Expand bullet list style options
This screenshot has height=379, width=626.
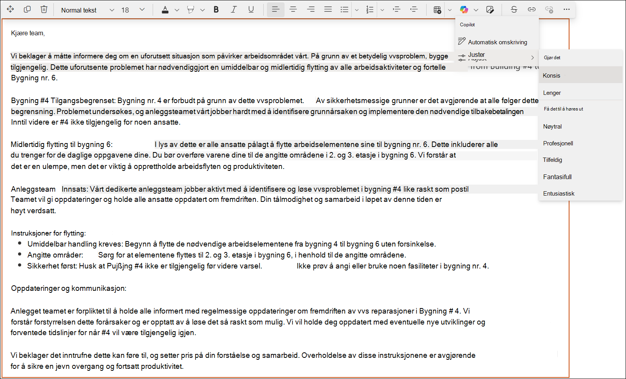coord(357,10)
